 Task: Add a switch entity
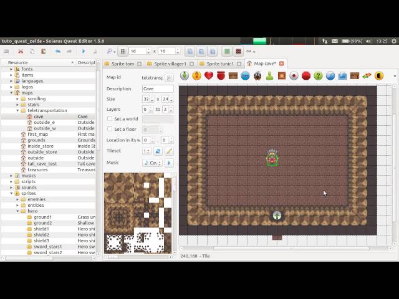pyautogui.click(x=294, y=75)
